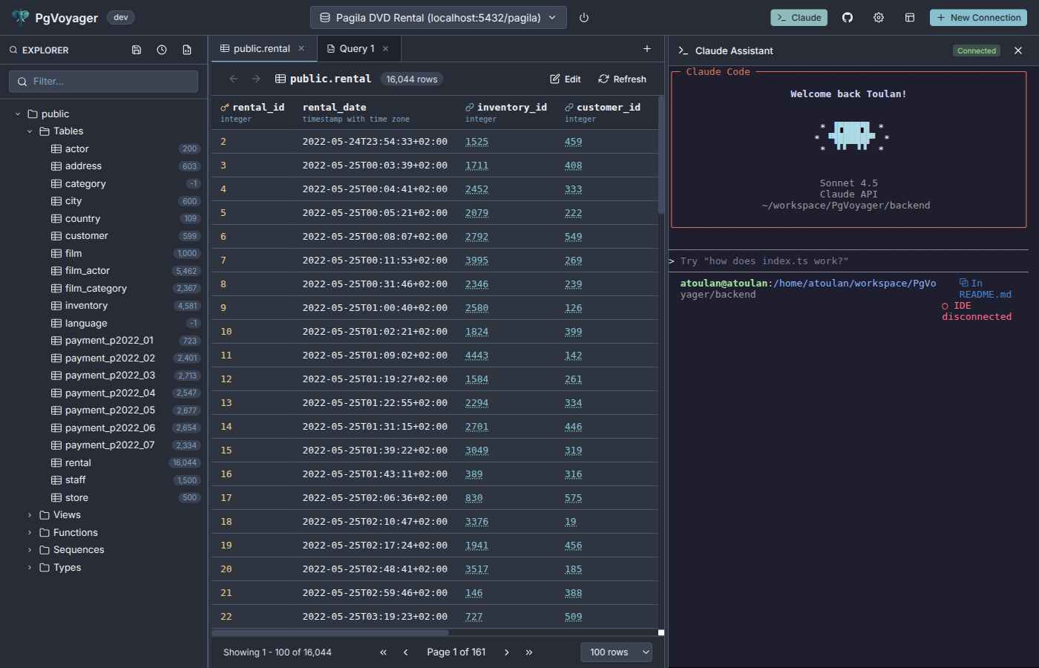Go to next page of results
The image size is (1039, 668).
[507, 652]
